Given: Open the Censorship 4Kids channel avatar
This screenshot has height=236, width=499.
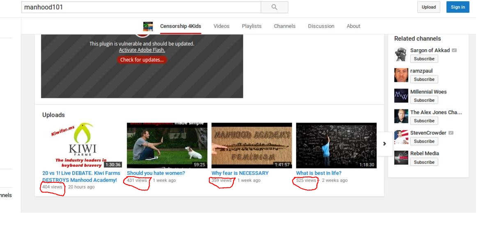Looking at the screenshot, I should coord(148,26).
